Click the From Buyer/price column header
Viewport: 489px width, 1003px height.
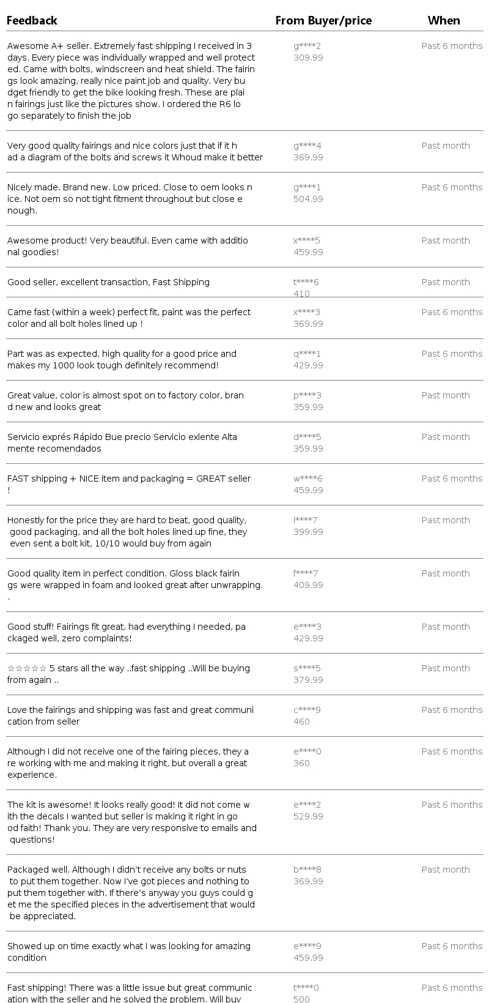(x=323, y=21)
